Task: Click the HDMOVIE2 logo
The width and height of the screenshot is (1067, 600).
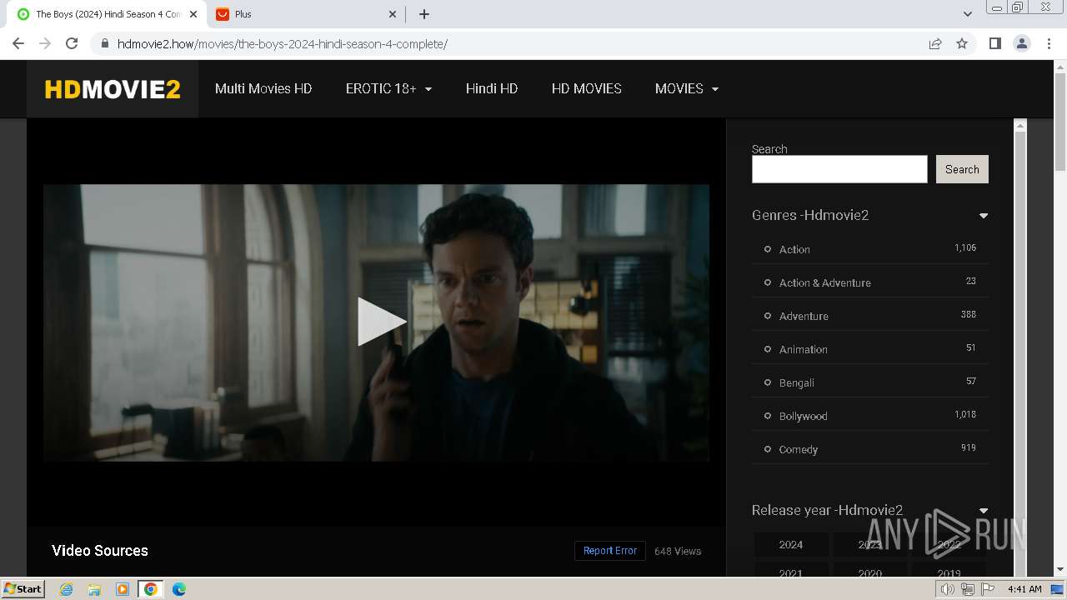Action: click(x=113, y=89)
